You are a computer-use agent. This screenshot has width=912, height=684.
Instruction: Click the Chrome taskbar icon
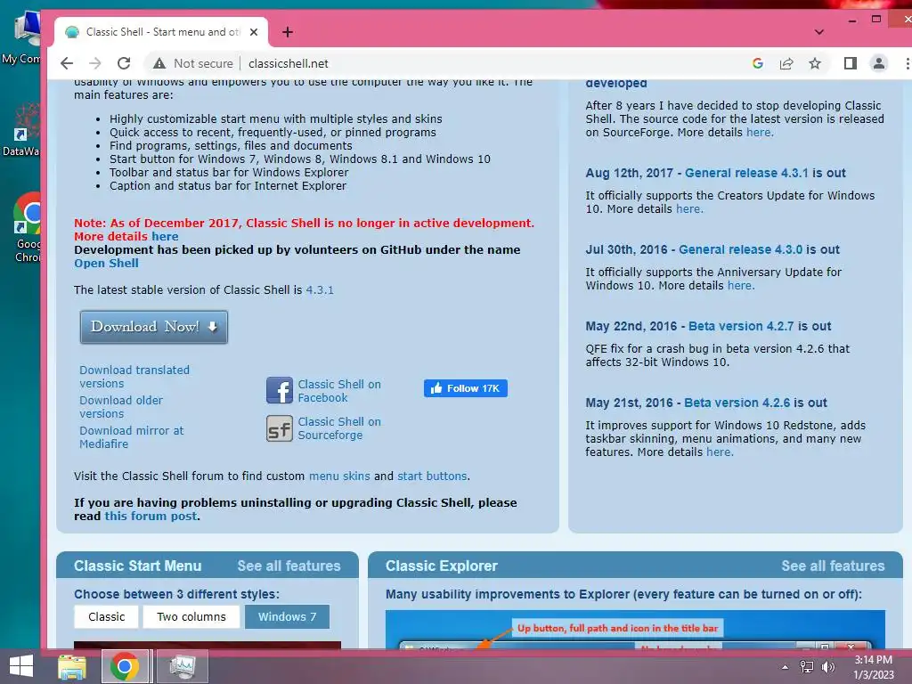(x=125, y=666)
